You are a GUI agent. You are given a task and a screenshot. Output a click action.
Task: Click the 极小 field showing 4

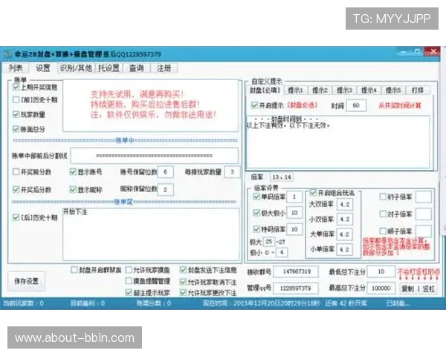pyautogui.click(x=282, y=252)
